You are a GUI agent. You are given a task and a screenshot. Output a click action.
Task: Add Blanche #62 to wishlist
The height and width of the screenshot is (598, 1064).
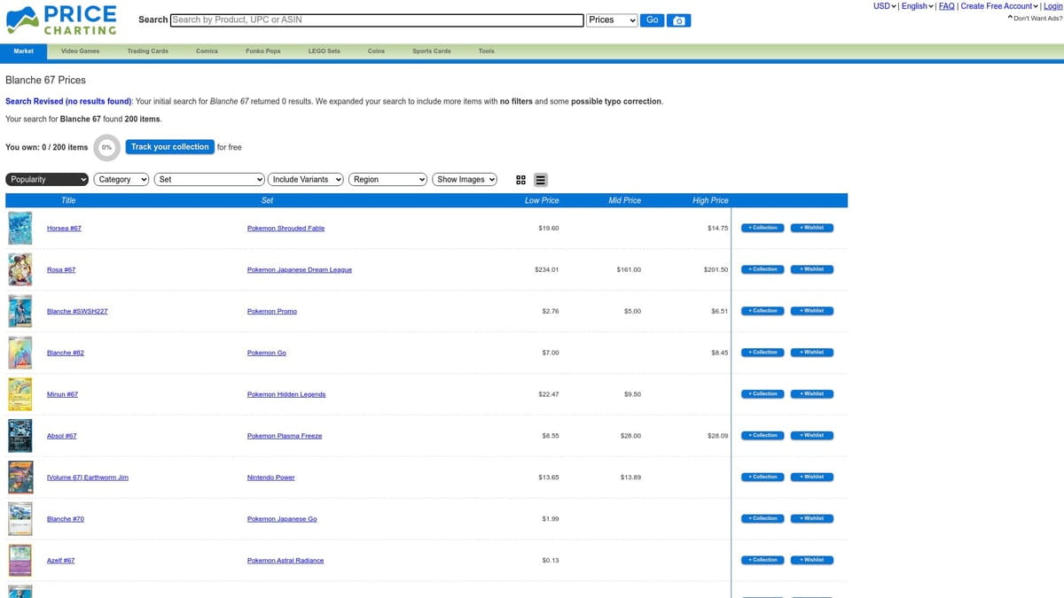tap(812, 353)
